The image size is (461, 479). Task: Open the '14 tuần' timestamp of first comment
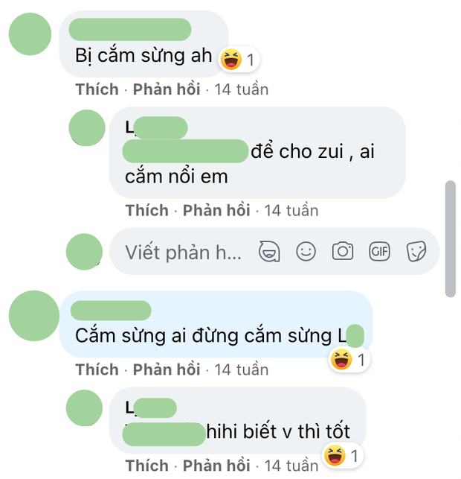[x=242, y=89]
